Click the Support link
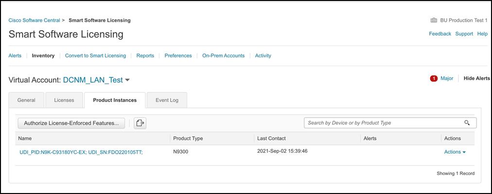492x194 pixels. [464, 34]
